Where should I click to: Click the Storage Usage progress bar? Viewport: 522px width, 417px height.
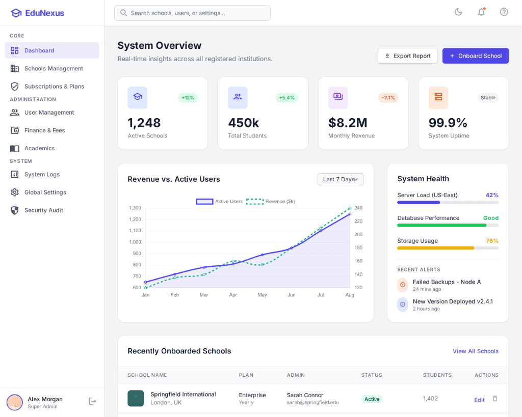point(448,248)
